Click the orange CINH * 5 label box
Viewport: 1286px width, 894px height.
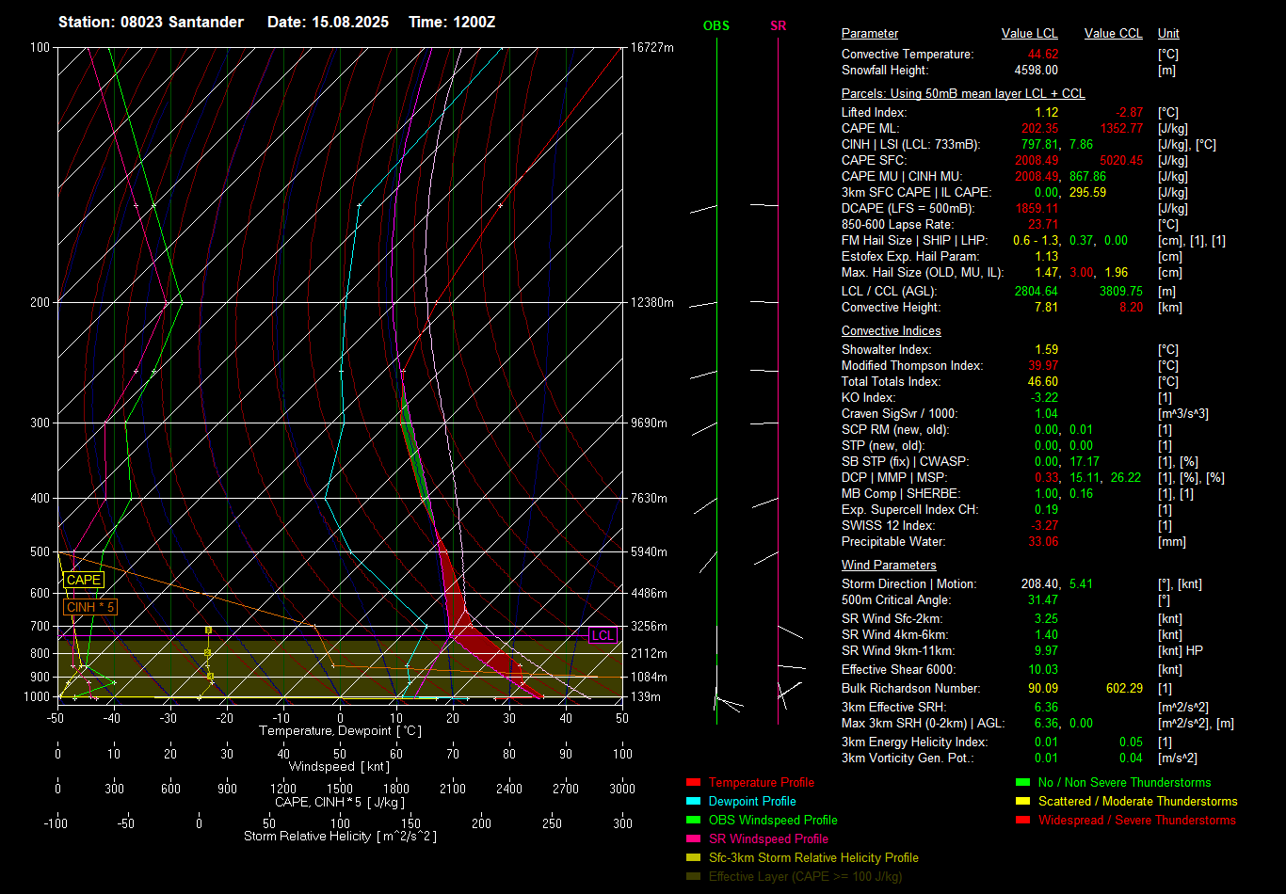(90, 608)
